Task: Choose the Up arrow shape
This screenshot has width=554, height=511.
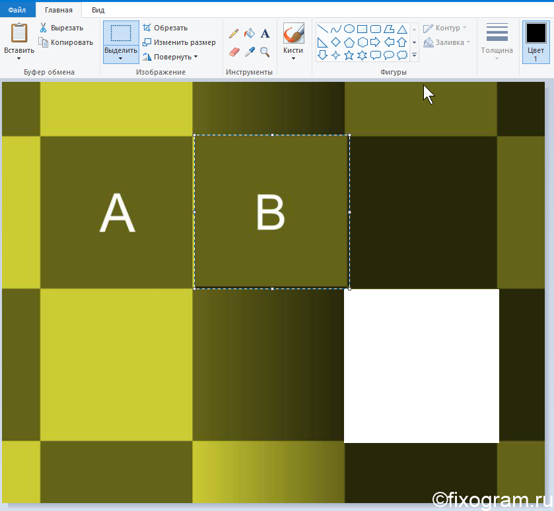Action: tap(402, 42)
